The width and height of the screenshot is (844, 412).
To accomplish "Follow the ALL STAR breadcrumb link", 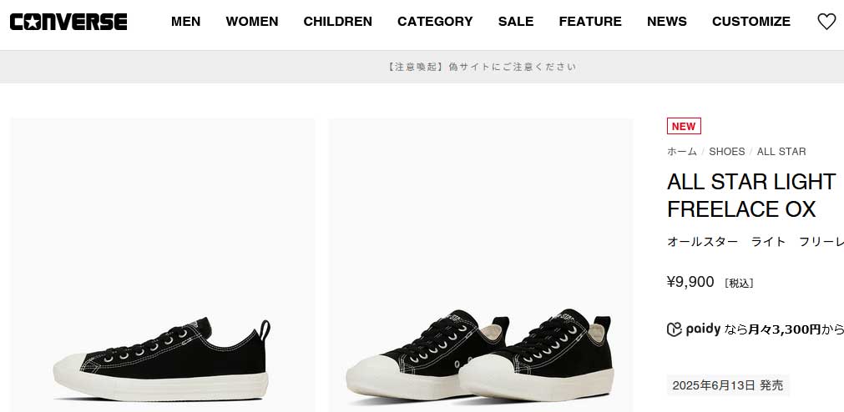I will coord(781,152).
